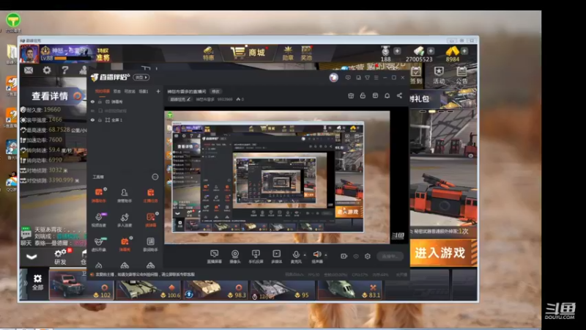Toggle visibility of first danmu source

(93, 102)
